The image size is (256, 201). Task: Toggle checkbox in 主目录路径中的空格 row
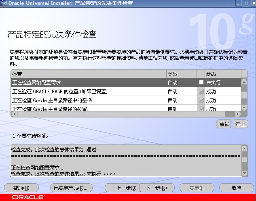click(x=201, y=100)
